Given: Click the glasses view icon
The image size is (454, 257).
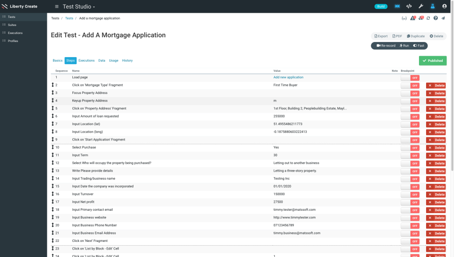Looking at the screenshot, I should point(404,18).
